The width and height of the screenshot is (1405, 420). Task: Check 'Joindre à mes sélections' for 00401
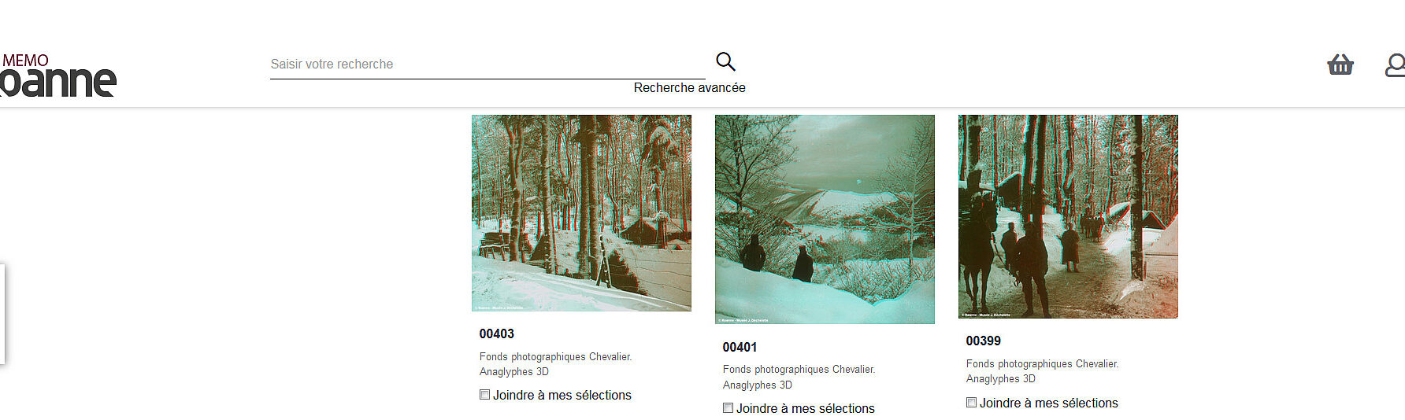click(x=728, y=408)
